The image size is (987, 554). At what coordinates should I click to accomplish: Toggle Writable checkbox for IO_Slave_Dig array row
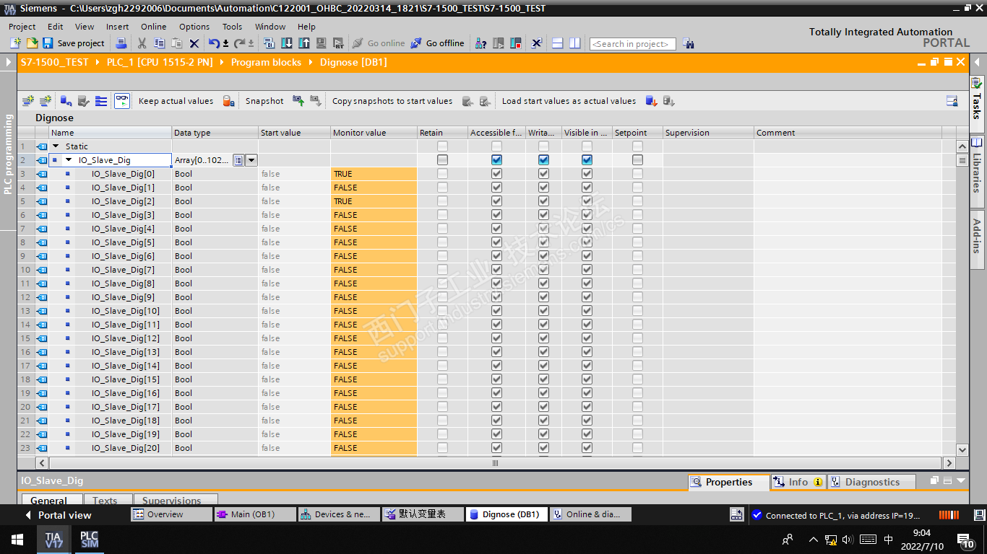(543, 160)
